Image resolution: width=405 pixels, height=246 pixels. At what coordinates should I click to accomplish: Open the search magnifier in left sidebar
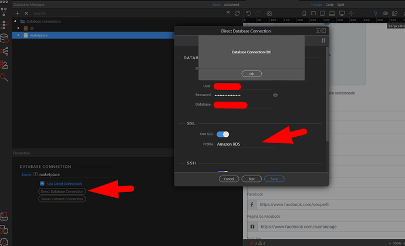[4, 77]
